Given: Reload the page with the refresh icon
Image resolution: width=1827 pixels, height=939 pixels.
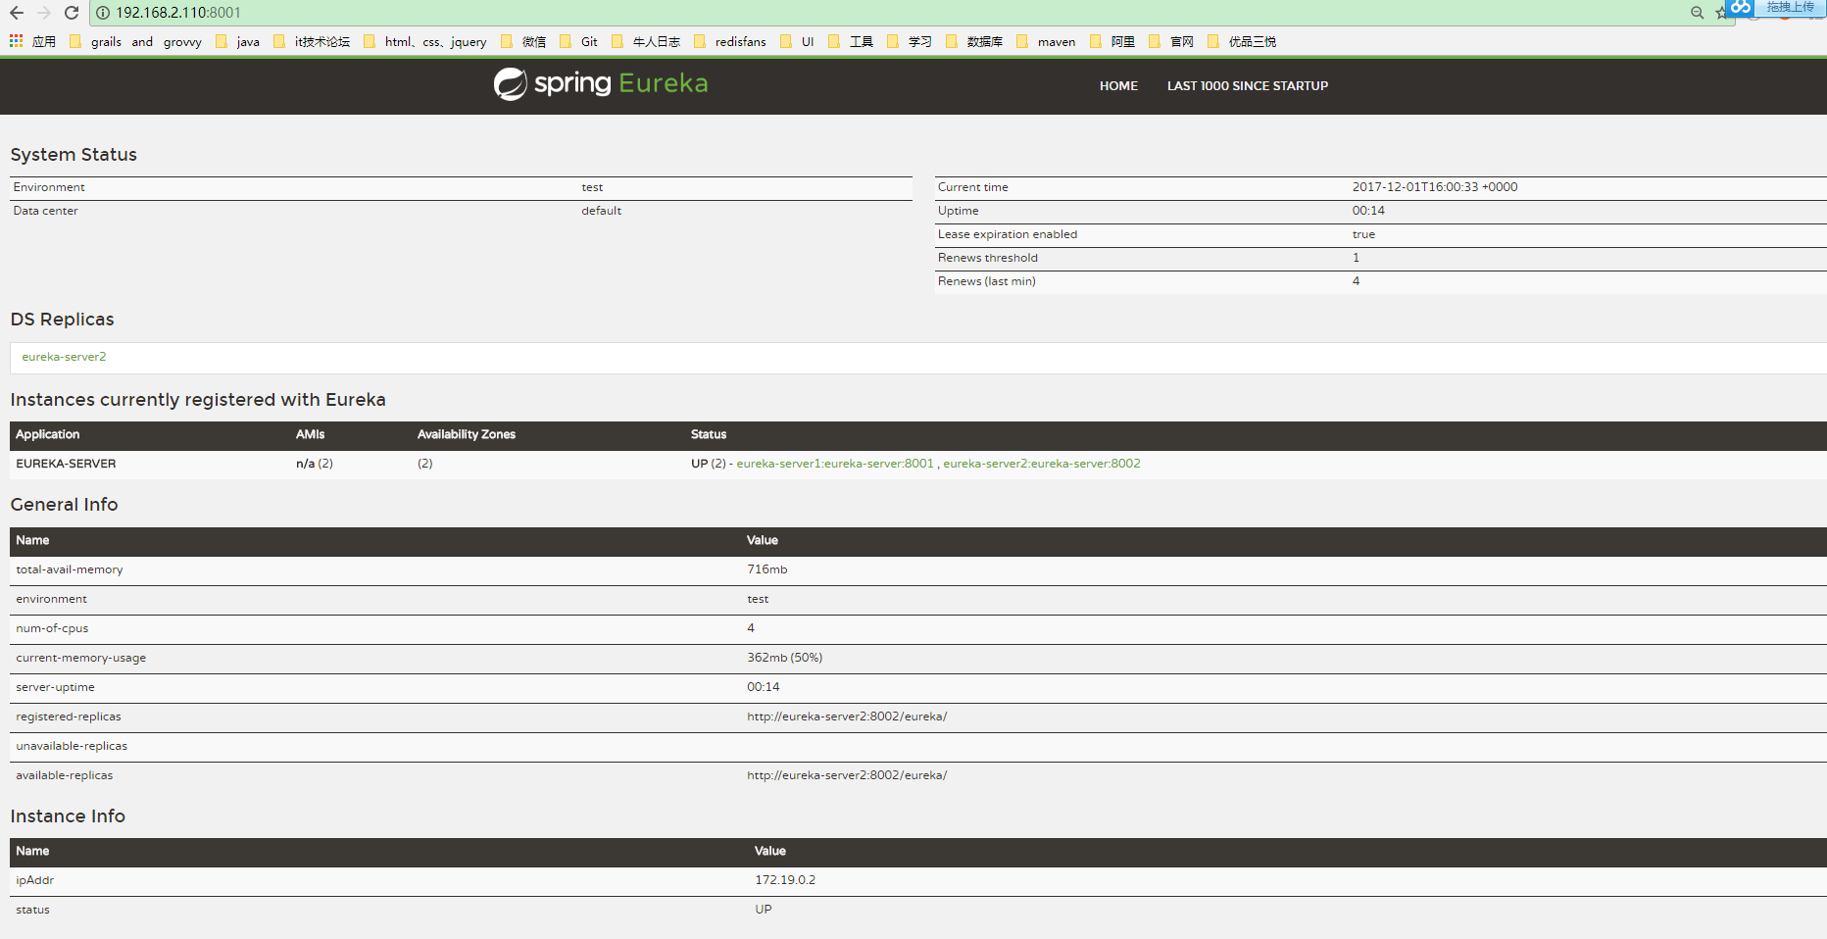Looking at the screenshot, I should point(72,13).
